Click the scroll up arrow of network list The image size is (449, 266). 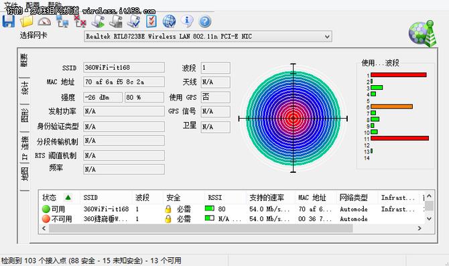point(429,196)
